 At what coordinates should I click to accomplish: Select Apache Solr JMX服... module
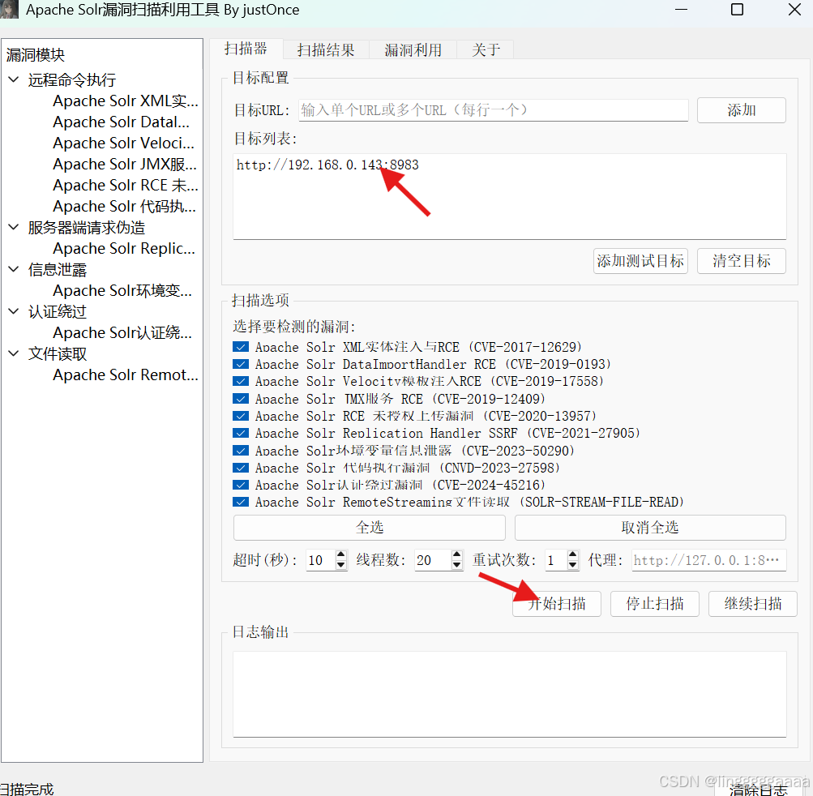pos(125,164)
